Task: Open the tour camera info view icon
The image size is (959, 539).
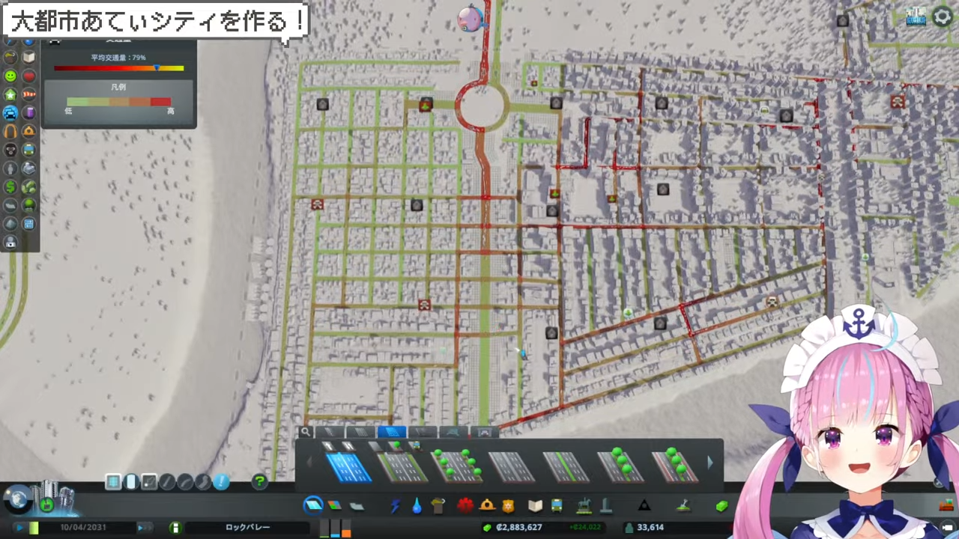Action: pos(10,242)
